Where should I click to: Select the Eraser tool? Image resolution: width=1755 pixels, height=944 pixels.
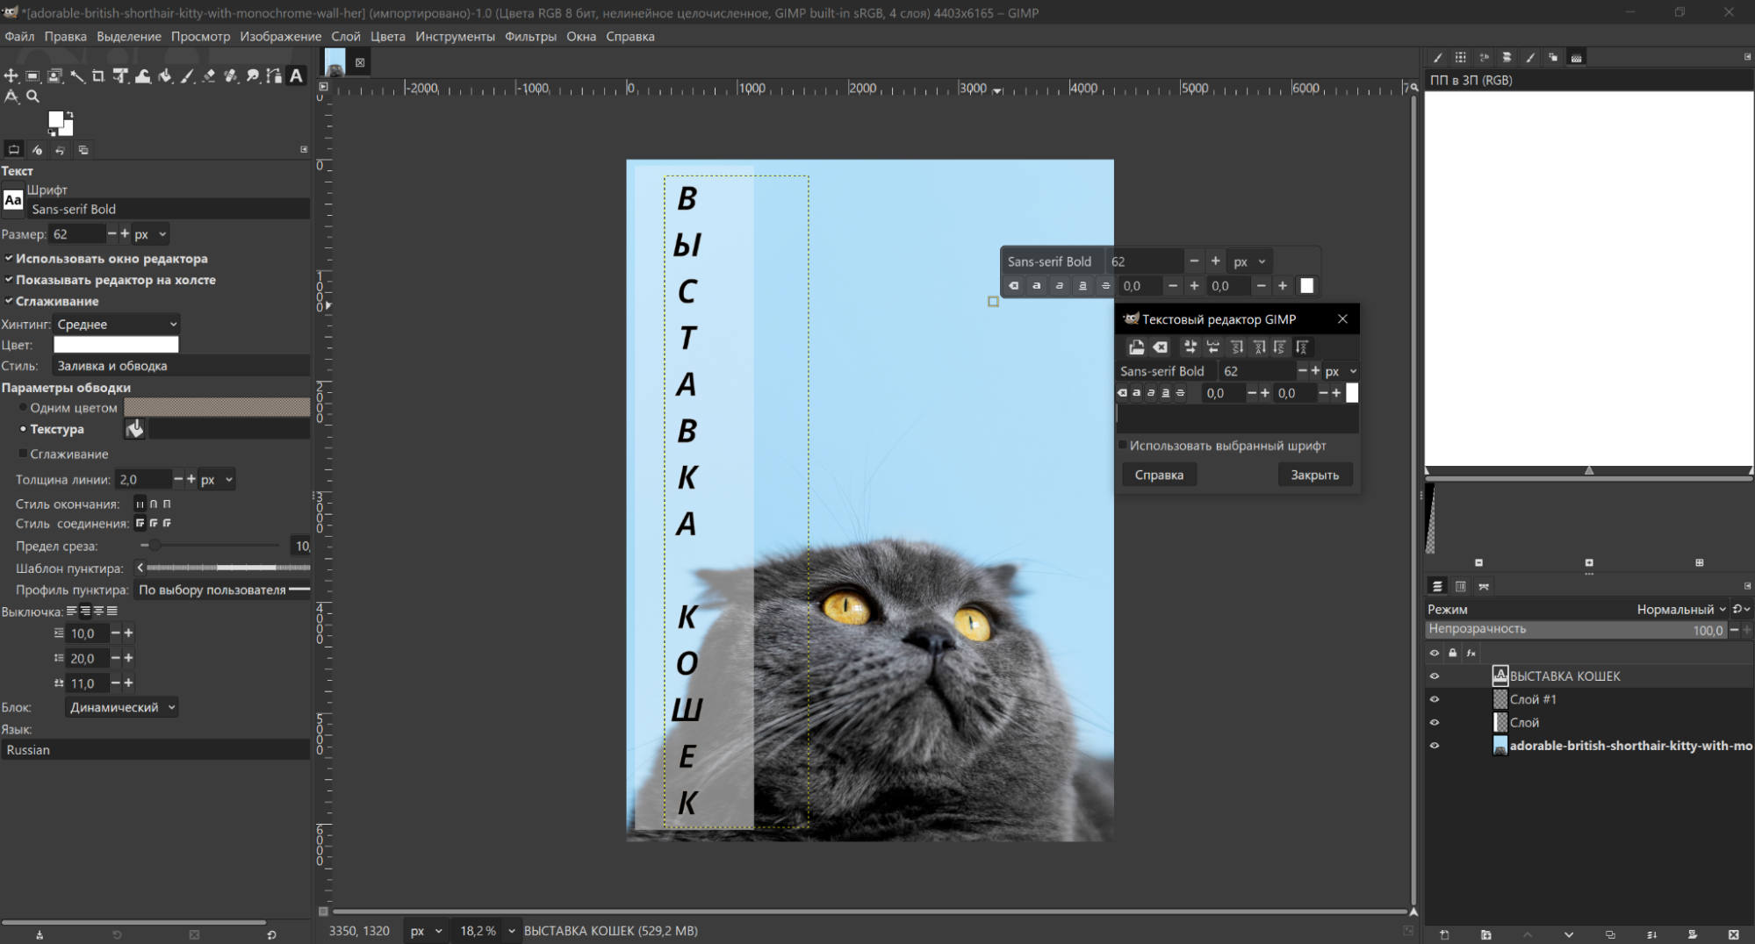[209, 76]
